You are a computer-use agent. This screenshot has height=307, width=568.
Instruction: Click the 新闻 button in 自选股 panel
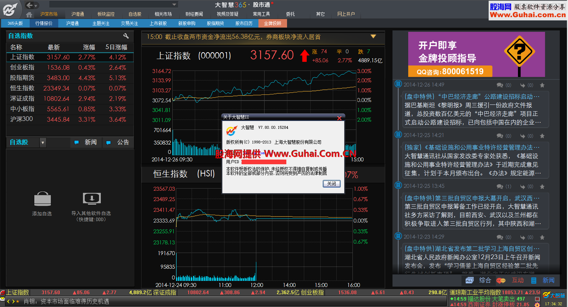click(x=86, y=142)
